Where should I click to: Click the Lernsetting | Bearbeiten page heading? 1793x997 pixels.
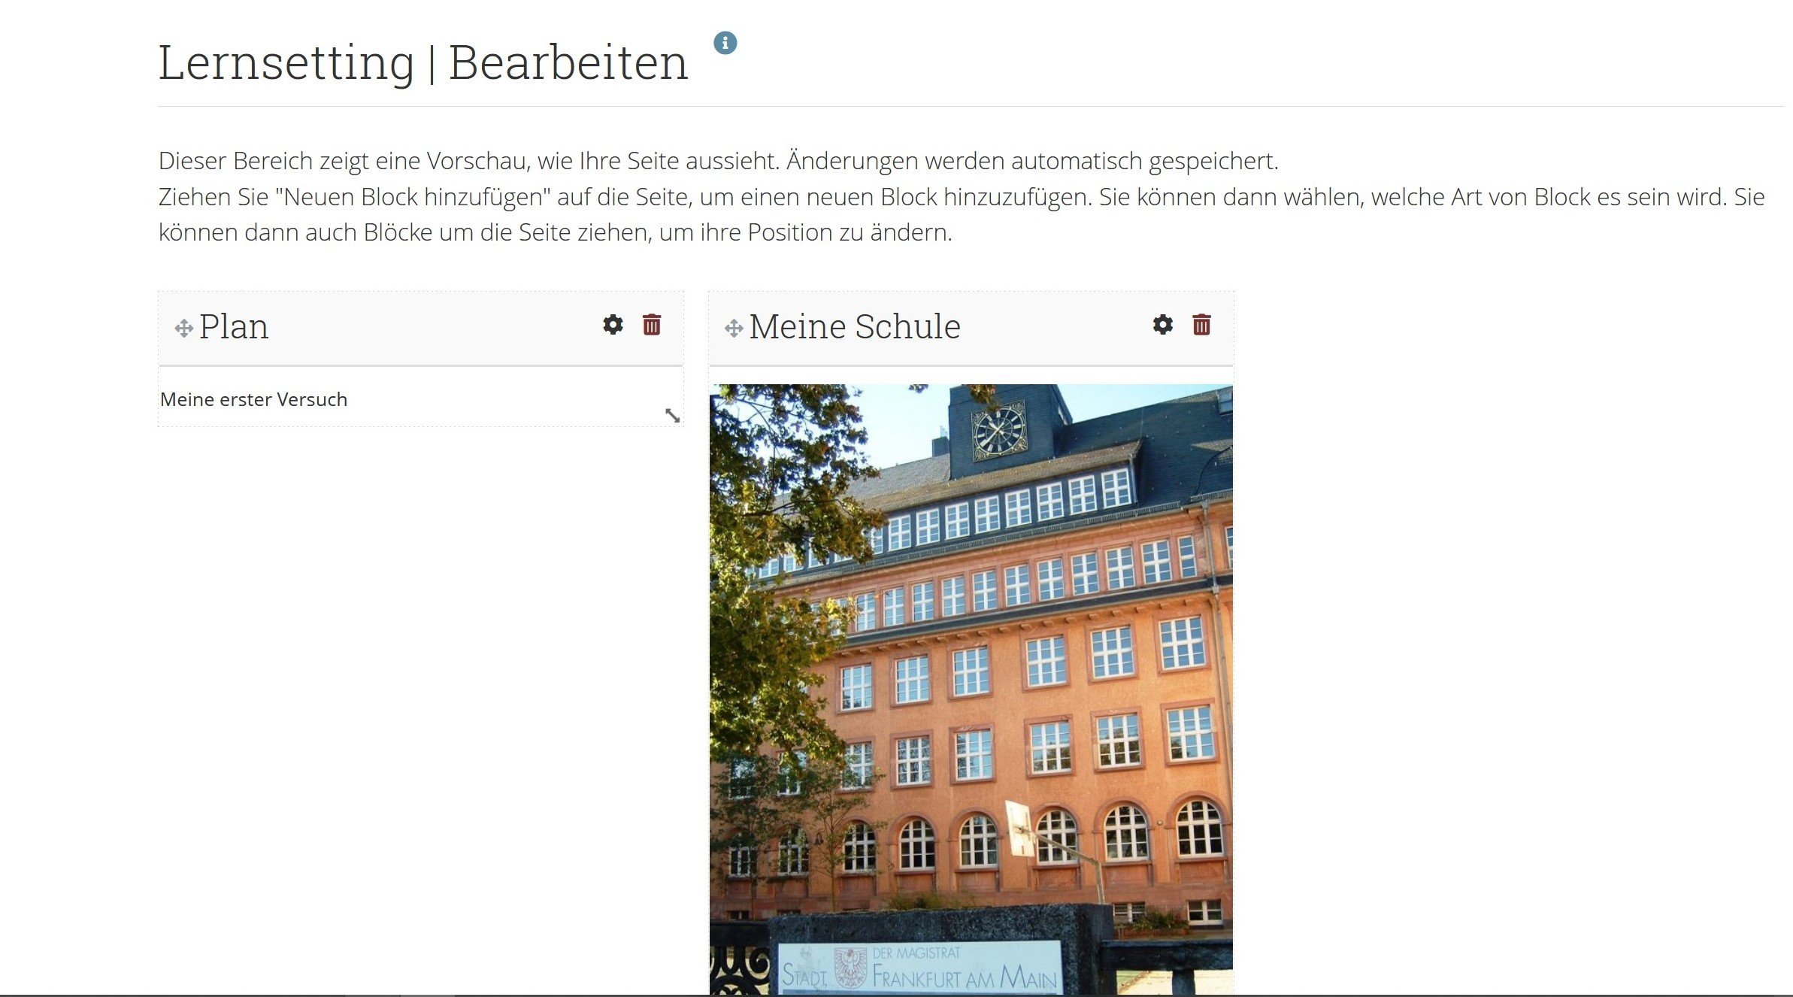pos(423,62)
